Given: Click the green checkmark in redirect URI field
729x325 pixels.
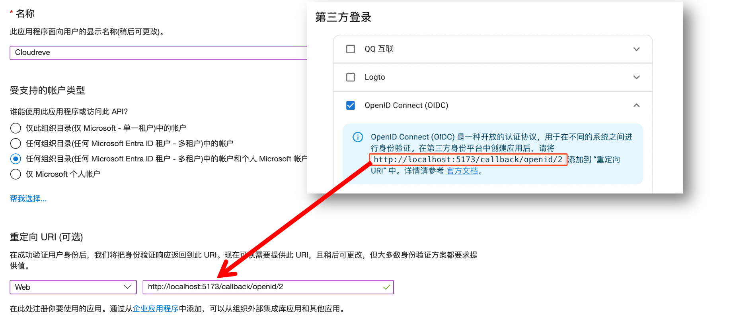Looking at the screenshot, I should [x=386, y=287].
